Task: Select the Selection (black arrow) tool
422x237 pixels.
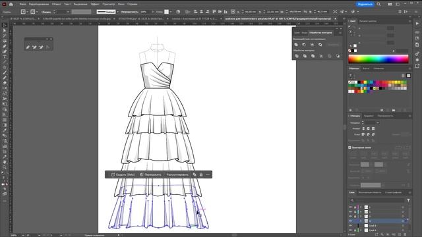Action: click(5, 25)
